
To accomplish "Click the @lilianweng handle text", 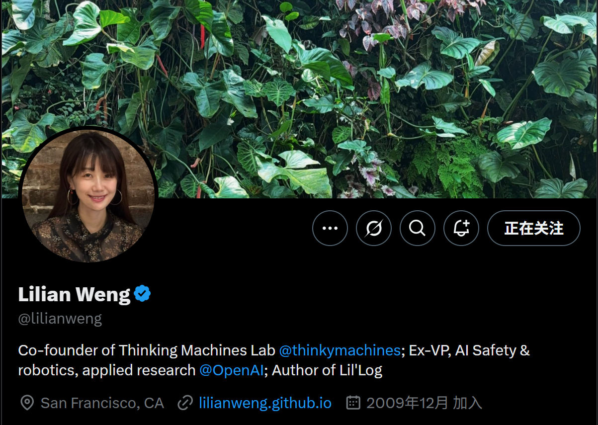I will coord(60,319).
